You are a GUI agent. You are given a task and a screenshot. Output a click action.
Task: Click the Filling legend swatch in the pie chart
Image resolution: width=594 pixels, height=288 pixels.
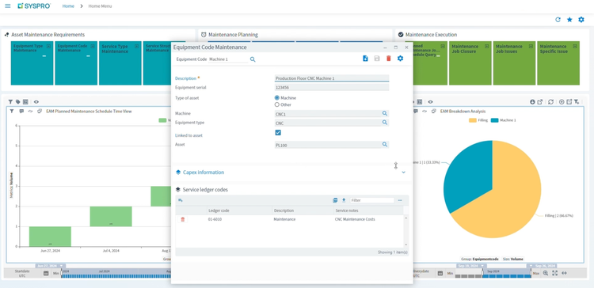click(472, 120)
